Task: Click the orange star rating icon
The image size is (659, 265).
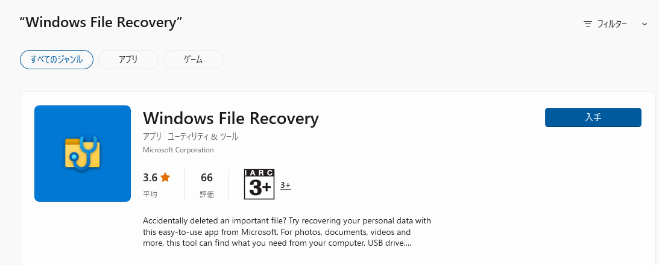Action: [165, 178]
